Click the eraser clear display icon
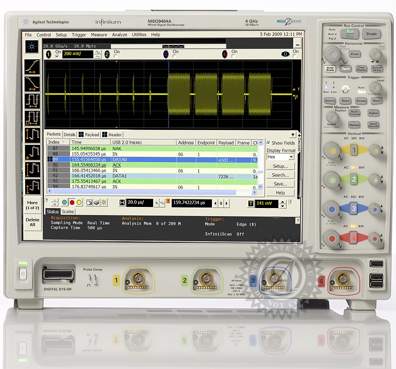The image size is (396, 369). pyautogui.click(x=96, y=203)
